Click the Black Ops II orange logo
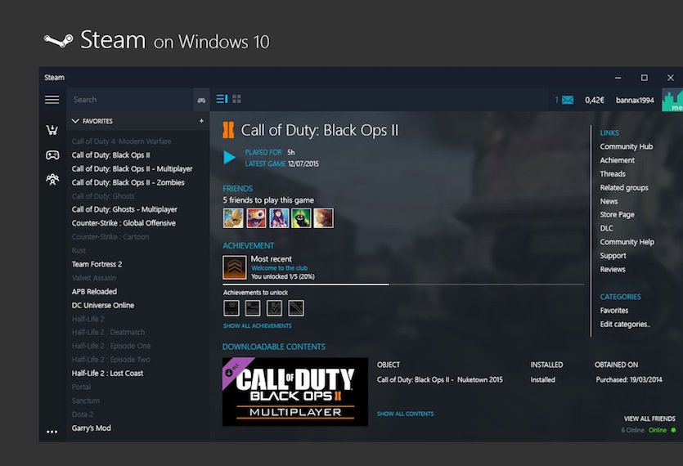This screenshot has height=466, width=683. pyautogui.click(x=228, y=130)
